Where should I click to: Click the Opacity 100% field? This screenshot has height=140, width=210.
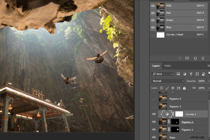pyautogui.click(x=202, y=81)
